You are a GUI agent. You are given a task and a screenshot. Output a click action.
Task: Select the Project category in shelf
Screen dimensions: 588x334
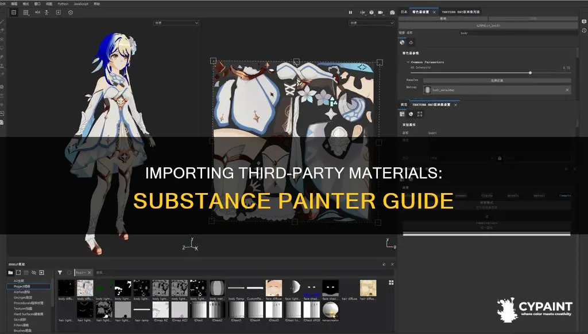click(29, 286)
